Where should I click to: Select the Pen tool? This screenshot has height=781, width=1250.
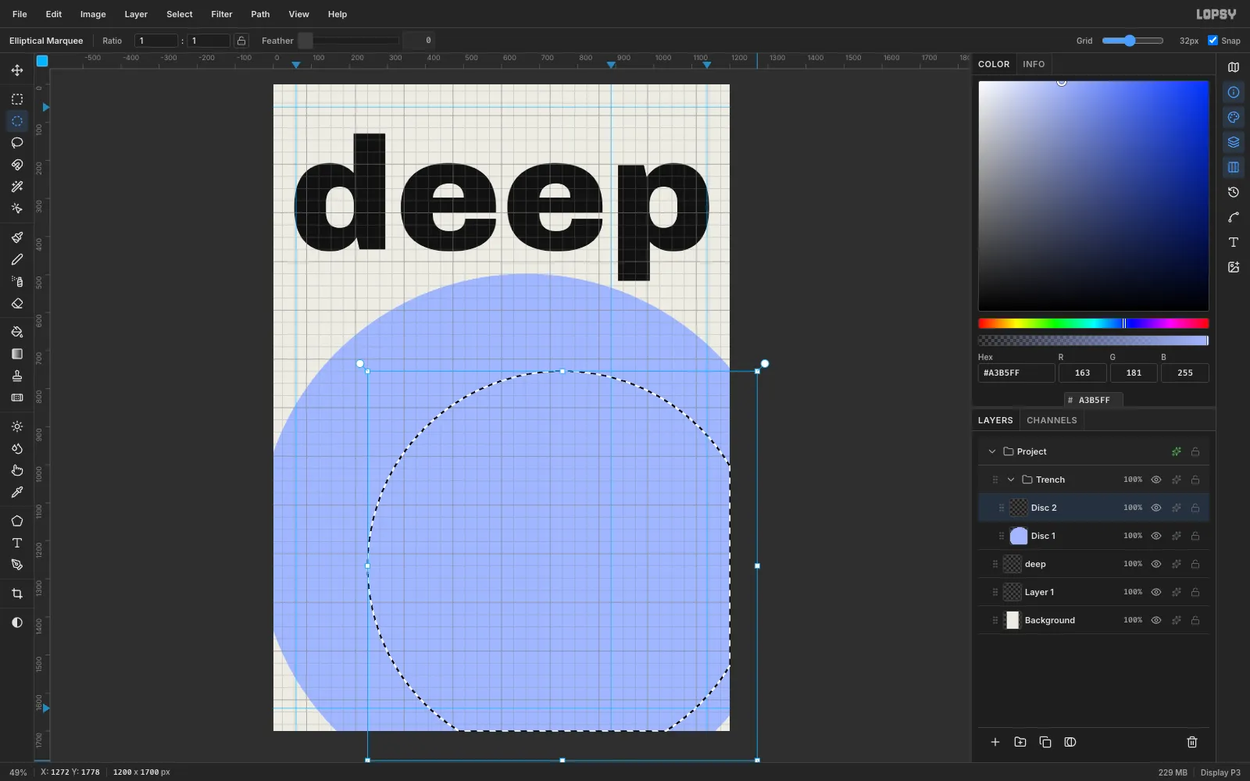coord(17,565)
